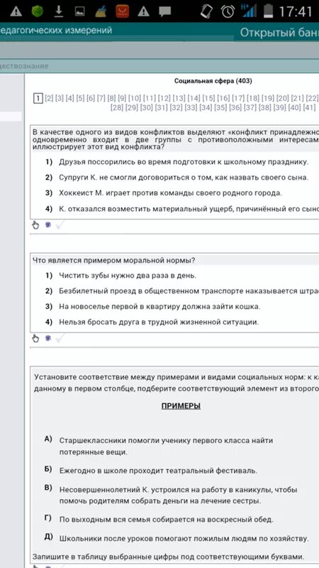Open the chat bubble message notification

coord(164,11)
